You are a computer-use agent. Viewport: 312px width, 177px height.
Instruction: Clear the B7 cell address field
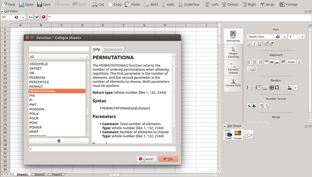(x=16, y=17)
